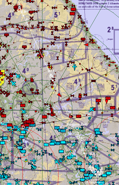Viewport: 119px width, 185px height.
Task: Select the red triangle on route beside MOA 5
Action: [59, 95]
